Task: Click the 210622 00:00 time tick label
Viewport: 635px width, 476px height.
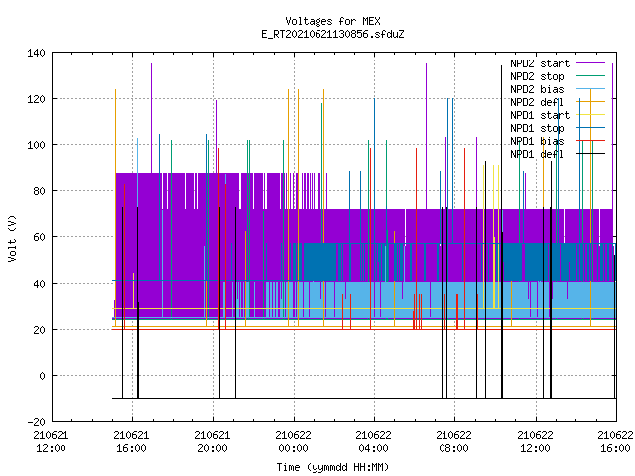Action: (293, 442)
